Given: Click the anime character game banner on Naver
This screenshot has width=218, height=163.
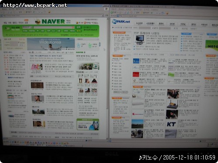Looking at the screenshot, I should 88,124.
